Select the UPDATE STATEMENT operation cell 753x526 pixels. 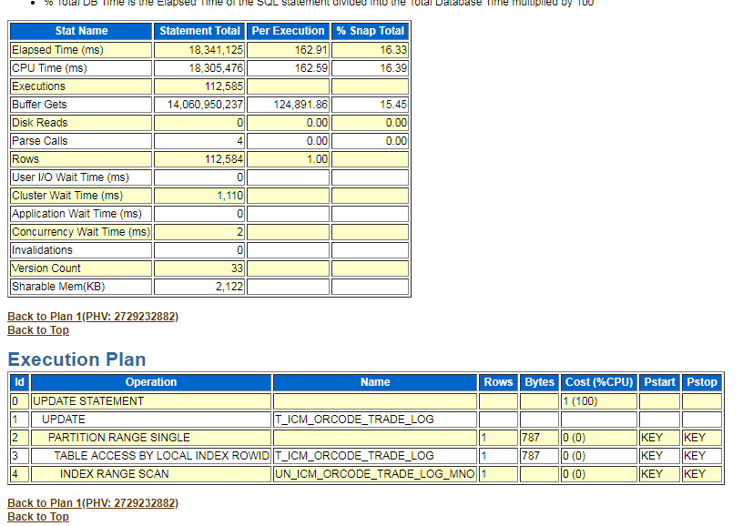pos(151,401)
